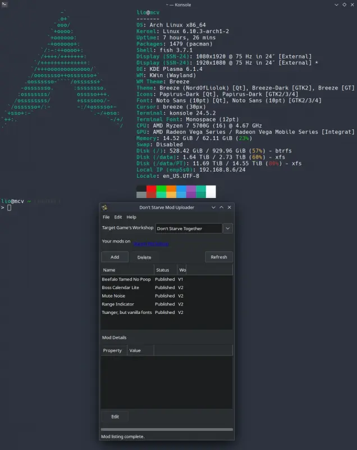
Task: Open the Edit menu in the menu bar
Action: pyautogui.click(x=118, y=217)
